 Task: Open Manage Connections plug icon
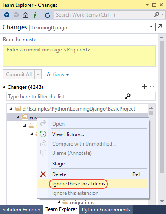click(35, 15)
